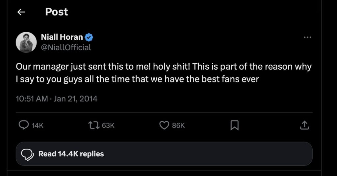Image resolution: width=337 pixels, height=176 pixels.
Task: Click the conversation bubbles icon beside replies
Action: click(x=28, y=154)
